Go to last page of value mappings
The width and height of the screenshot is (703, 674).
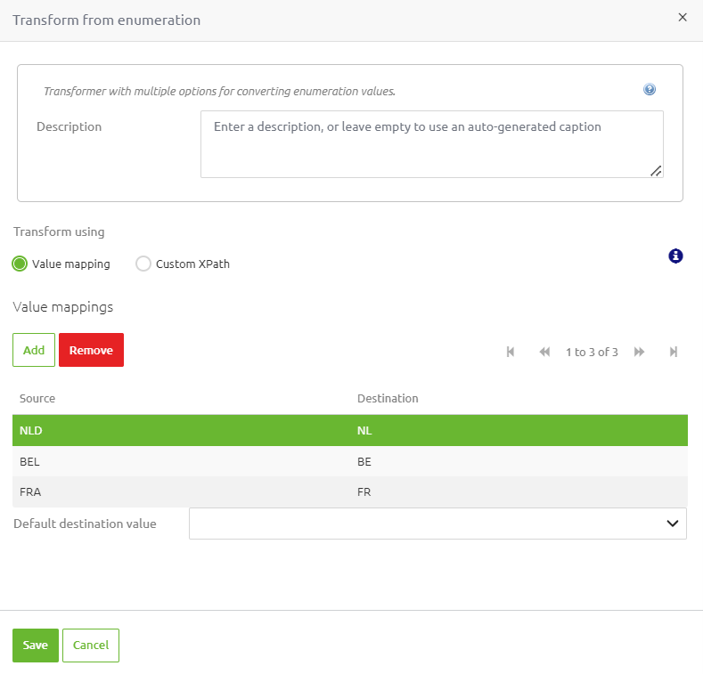coord(674,352)
